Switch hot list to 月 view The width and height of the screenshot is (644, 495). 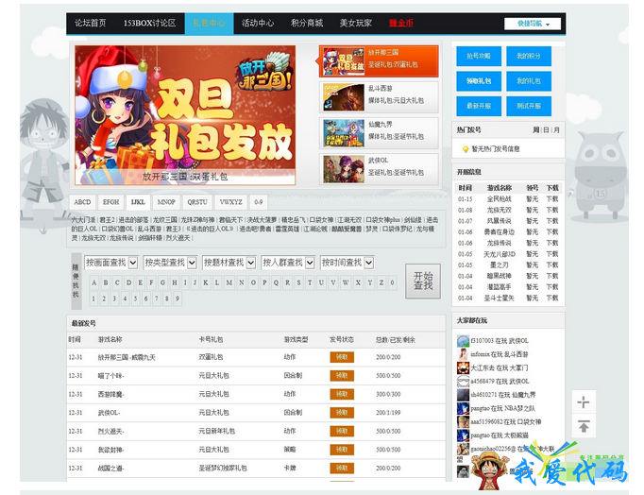(556, 129)
